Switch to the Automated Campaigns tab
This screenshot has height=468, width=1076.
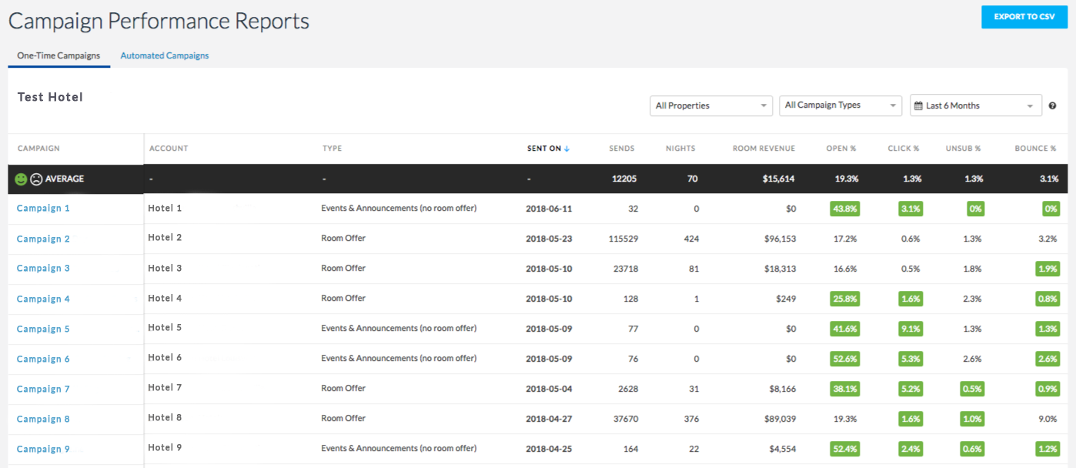[x=165, y=55]
